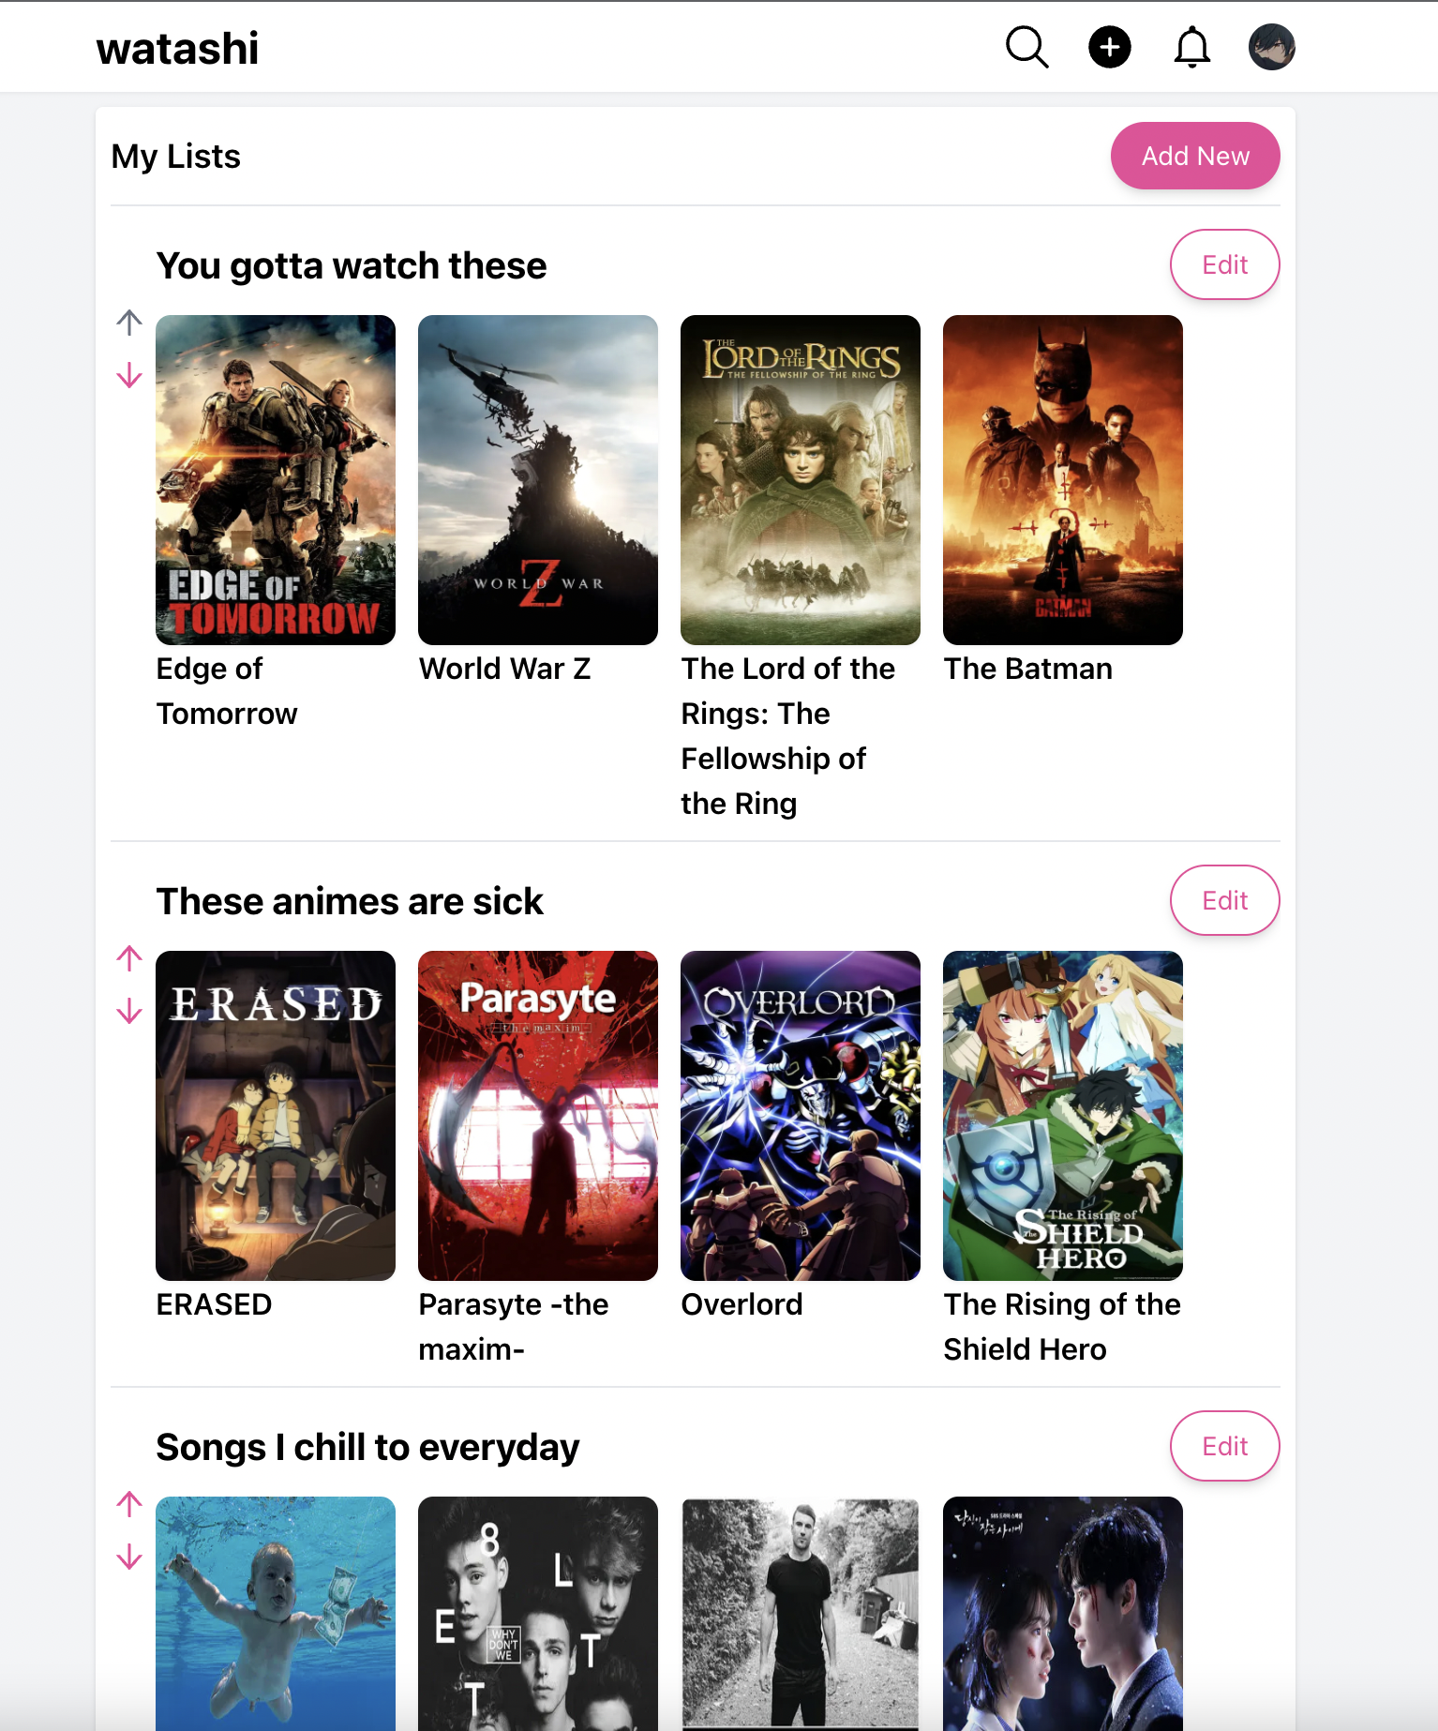1438x1731 pixels.
Task: Open the Edge of Tomorrow poster
Action: [276, 480]
